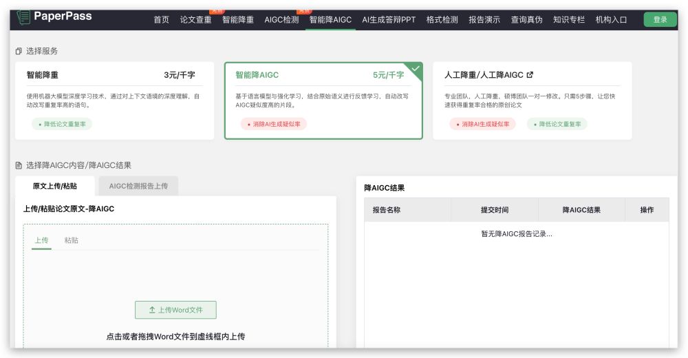Switch to 原文上传/粘贴 tab
Screen dimensions: 688x358
tap(55, 187)
